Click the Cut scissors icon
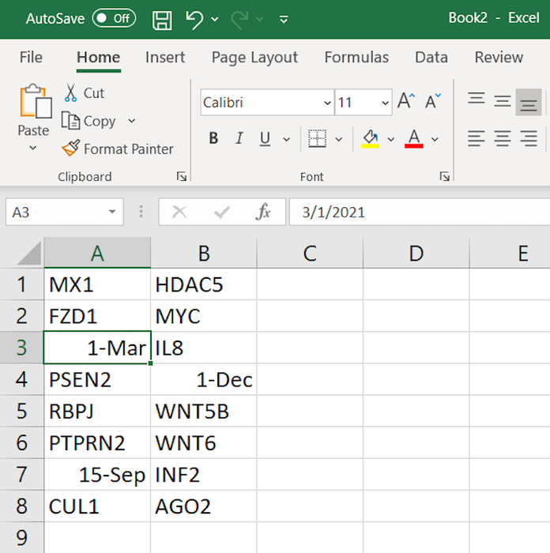 pyautogui.click(x=71, y=93)
